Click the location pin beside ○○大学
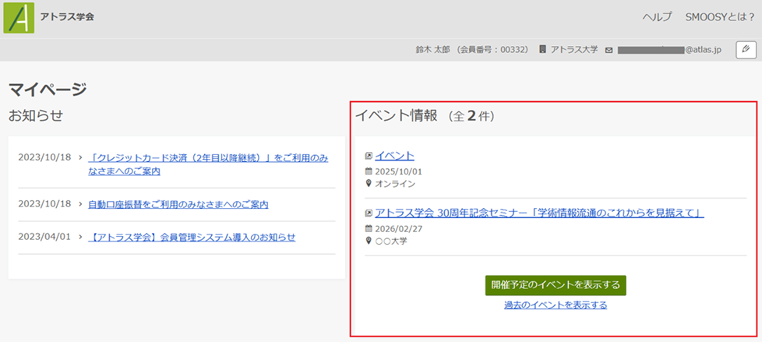This screenshot has width=762, height=342. [368, 241]
